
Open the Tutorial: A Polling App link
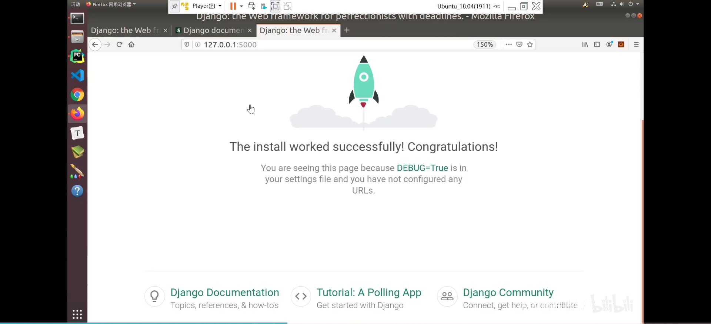coord(369,293)
